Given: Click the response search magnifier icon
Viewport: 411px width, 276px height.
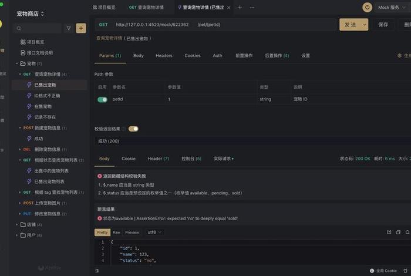Looking at the screenshot, I should 407,232.
